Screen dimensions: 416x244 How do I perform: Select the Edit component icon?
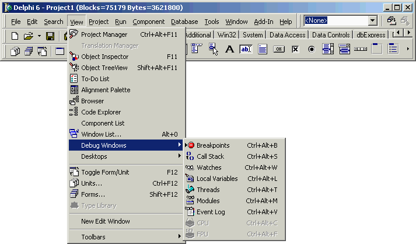246,49
